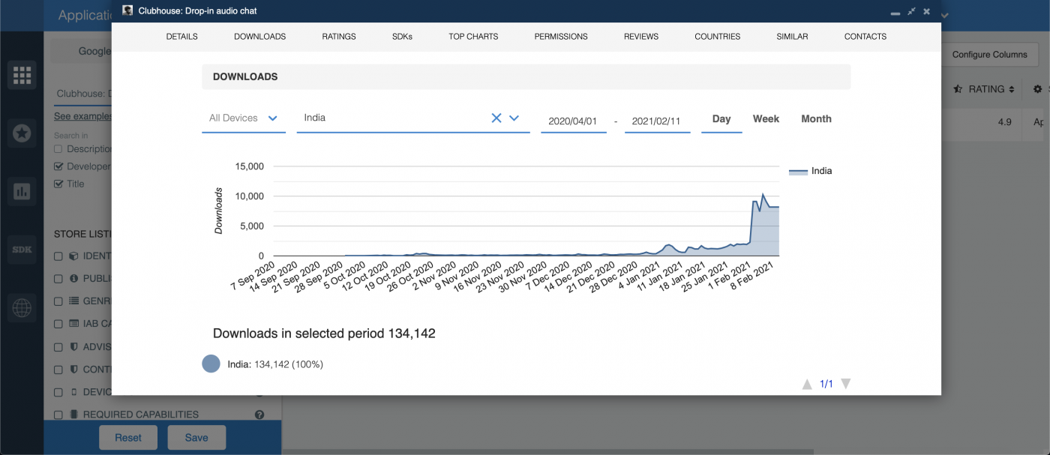Select the star ratings icon in sidebar rail
Screen dimensions: 1050x455
[x=22, y=133]
